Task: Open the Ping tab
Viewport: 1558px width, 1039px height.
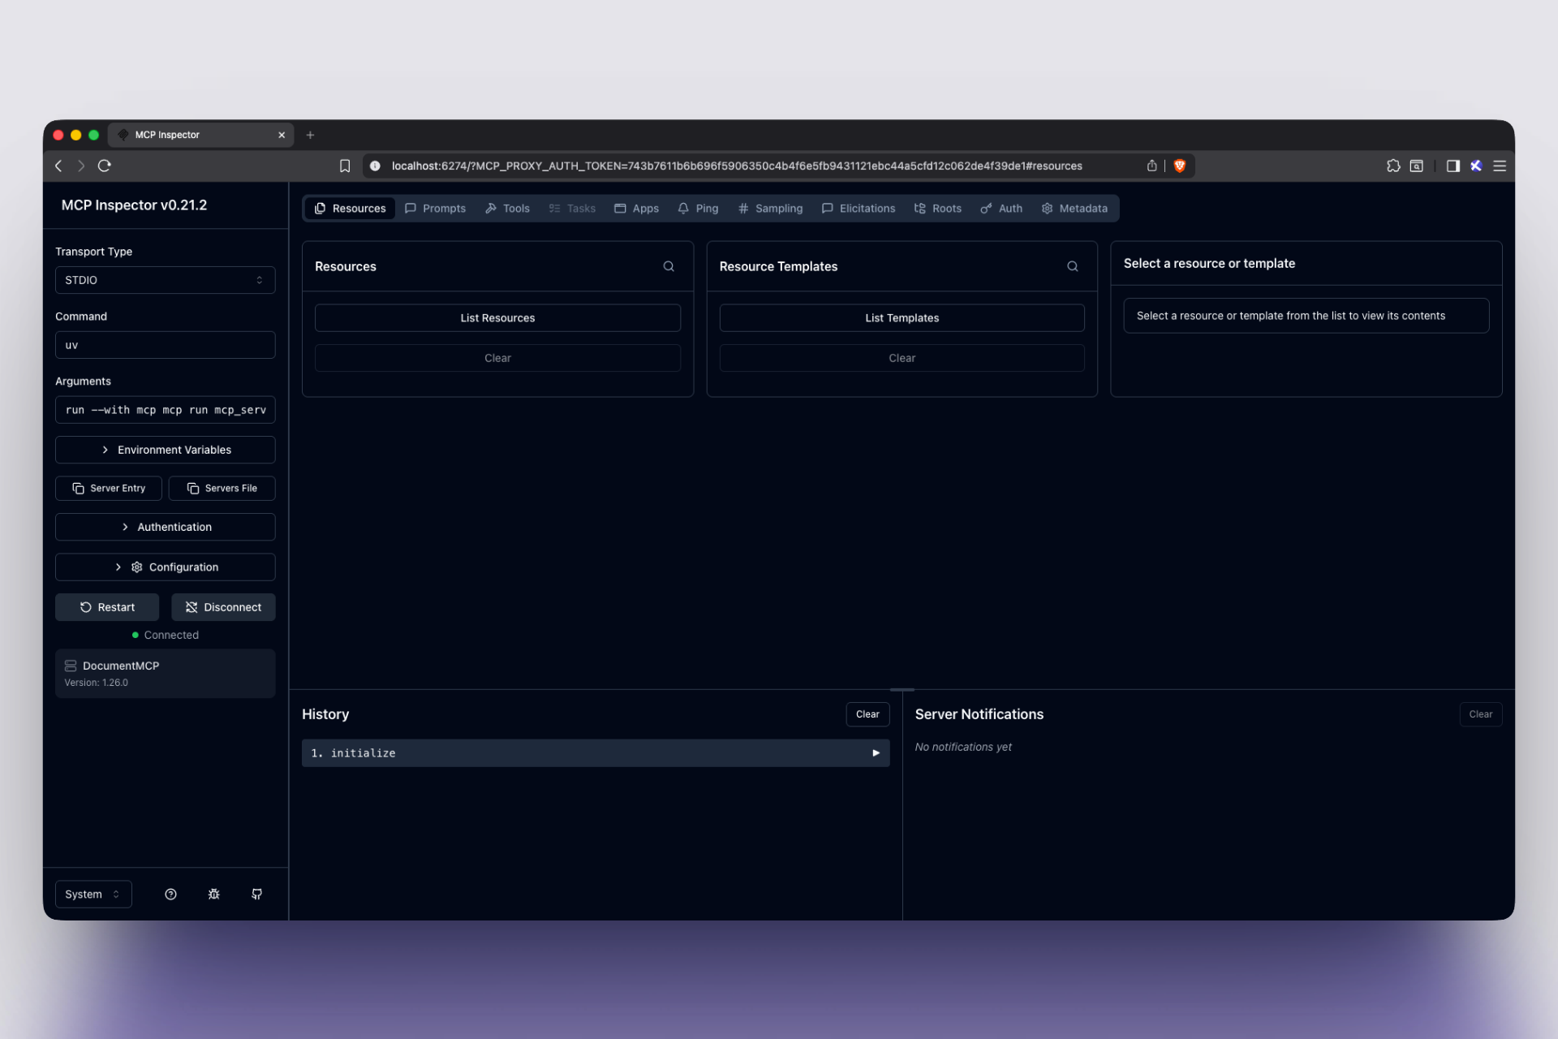Action: tap(698, 209)
